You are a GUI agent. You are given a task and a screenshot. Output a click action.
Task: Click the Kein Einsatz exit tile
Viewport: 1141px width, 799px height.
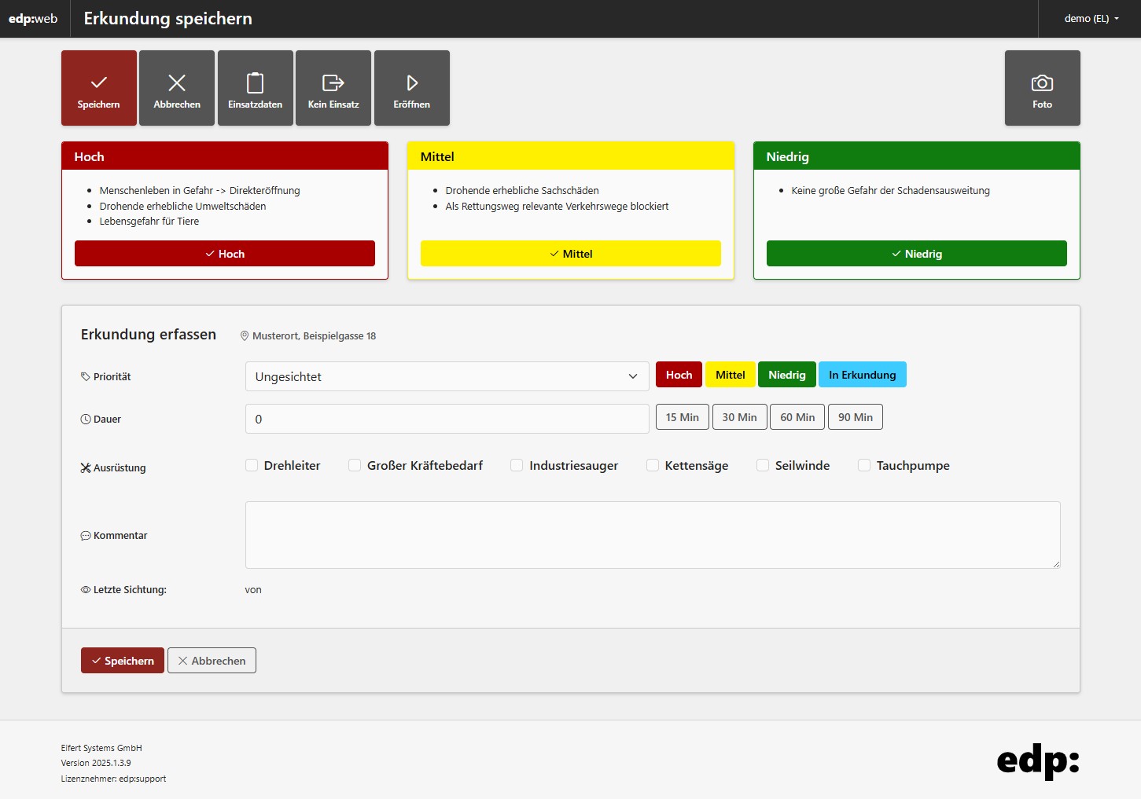tap(333, 88)
